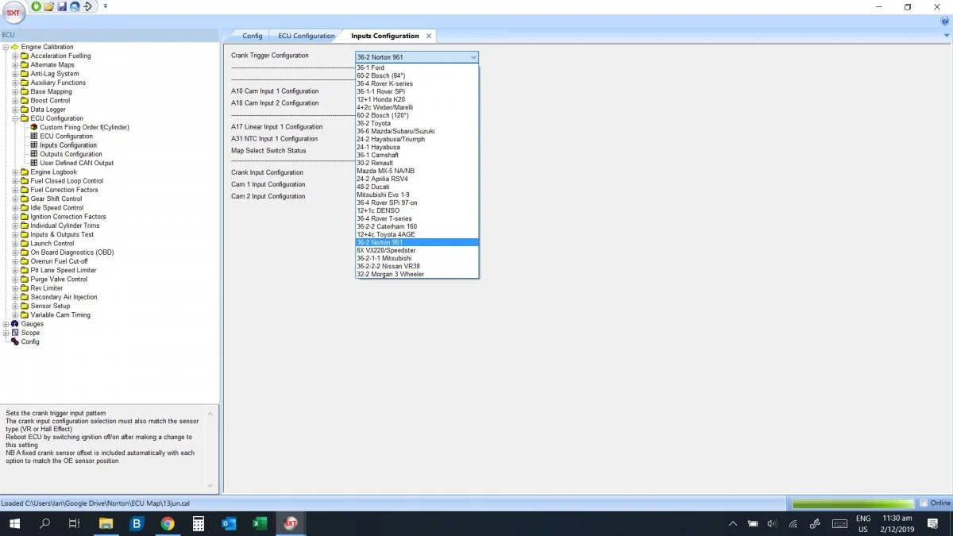
Task: Click the network Wi-Fi tray icon
Action: (792, 523)
